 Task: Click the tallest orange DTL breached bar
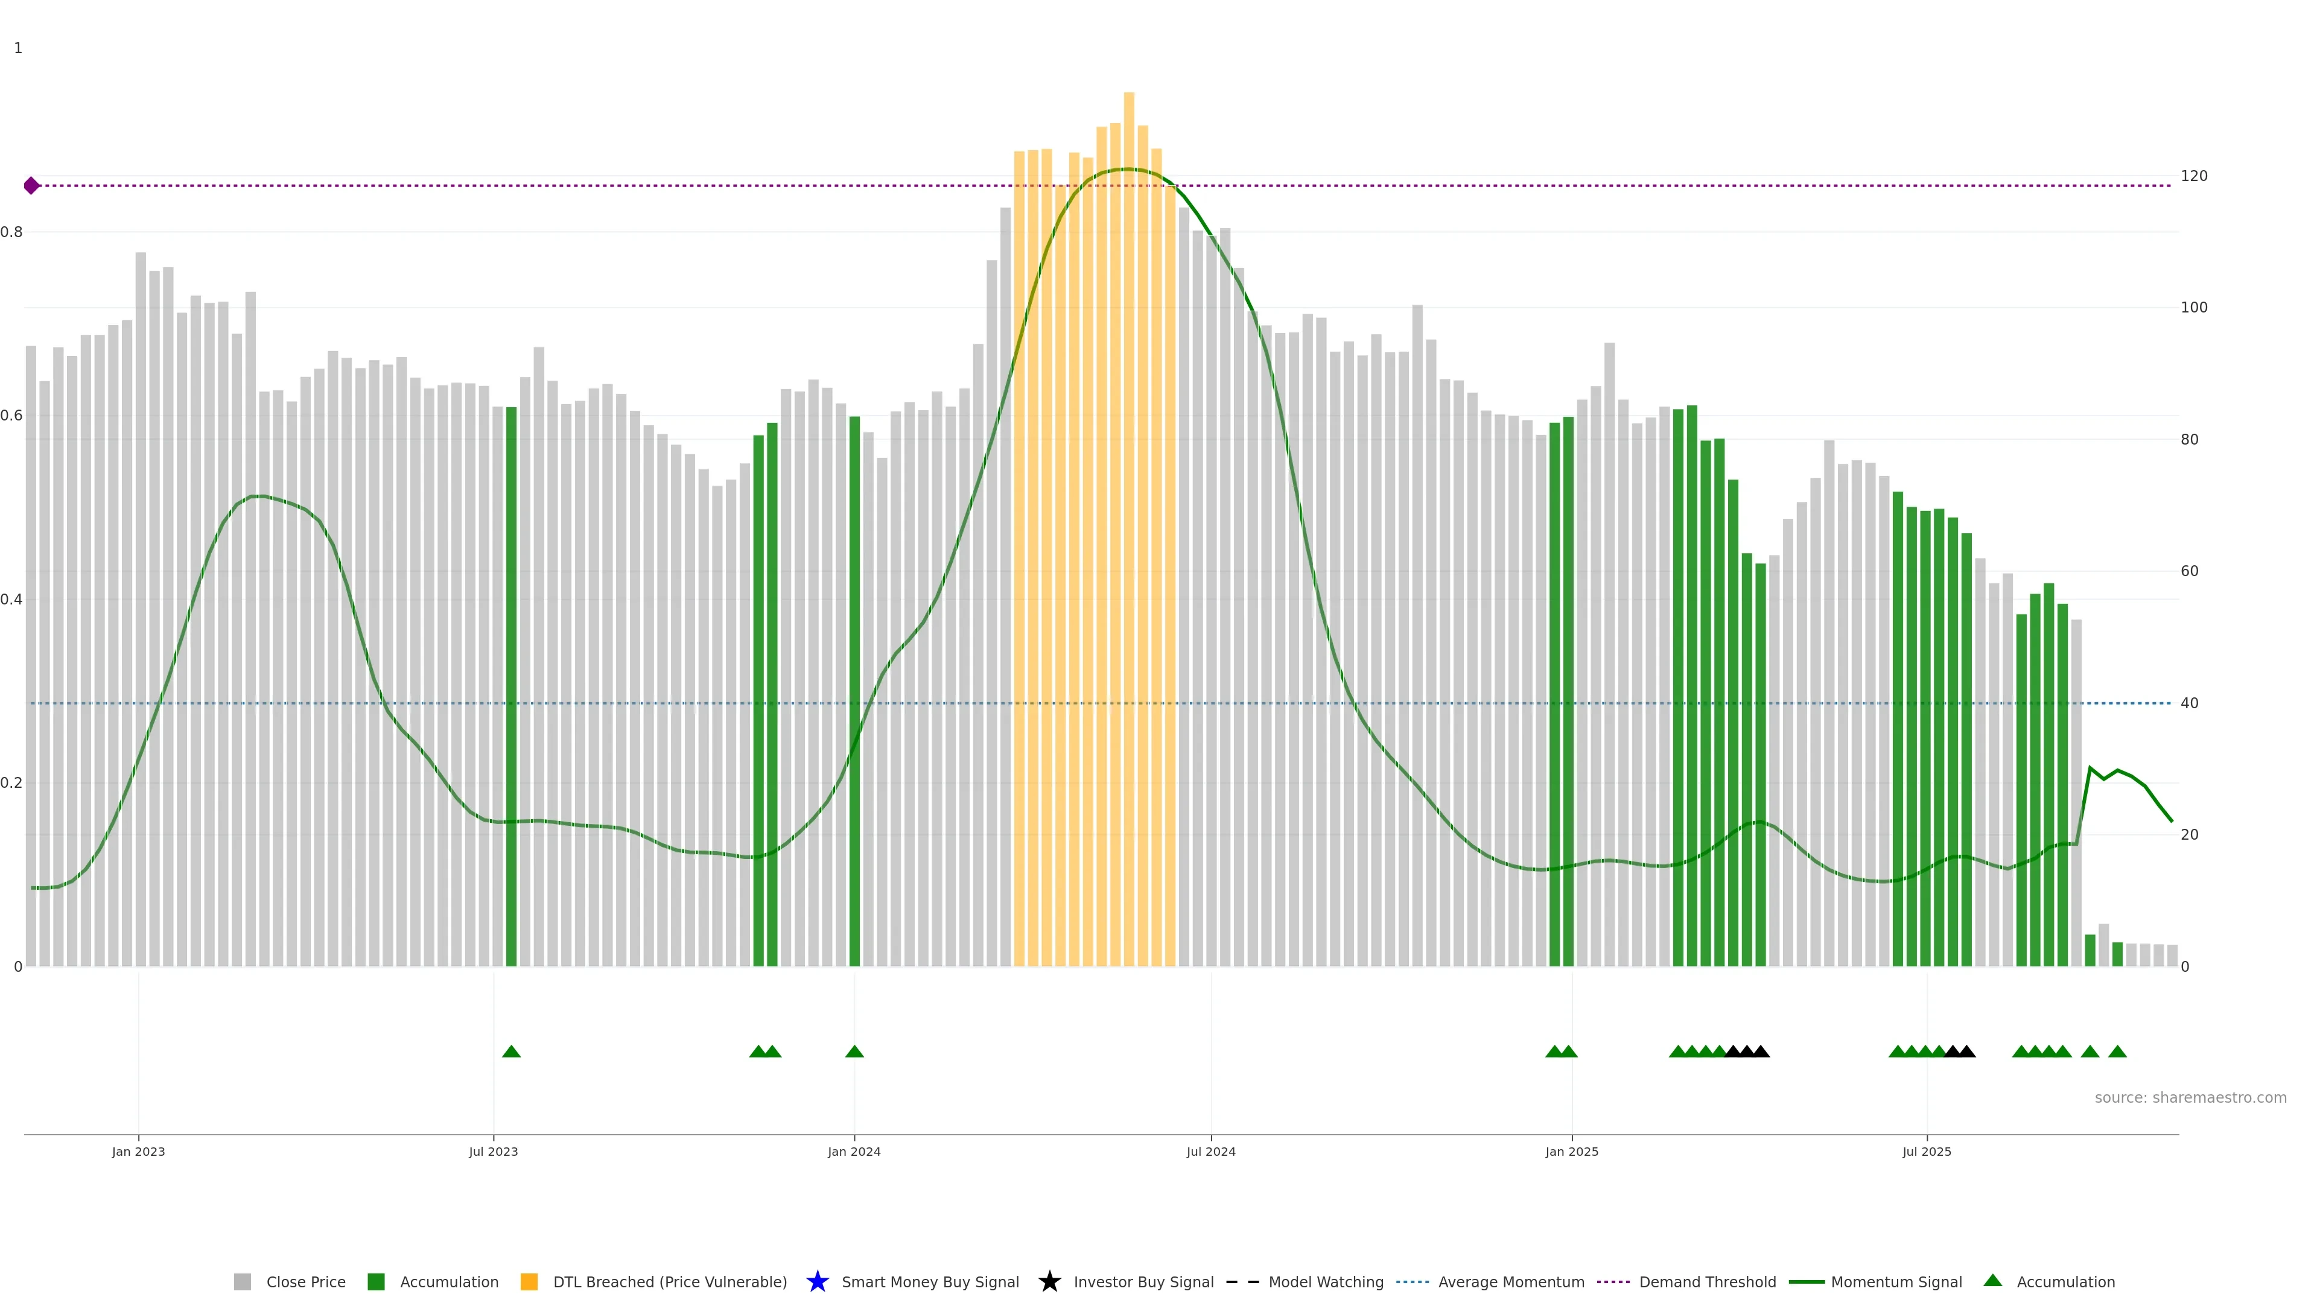click(1129, 539)
